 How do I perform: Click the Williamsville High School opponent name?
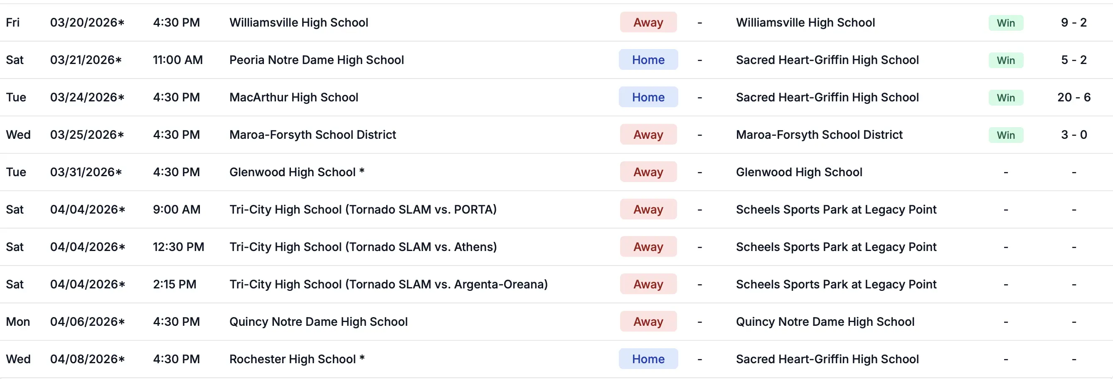(298, 22)
